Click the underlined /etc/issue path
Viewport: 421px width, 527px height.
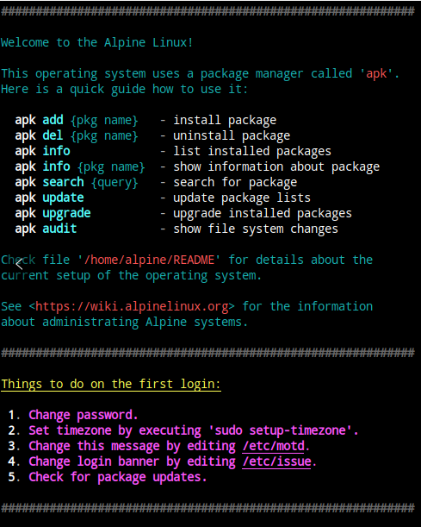pos(276,461)
